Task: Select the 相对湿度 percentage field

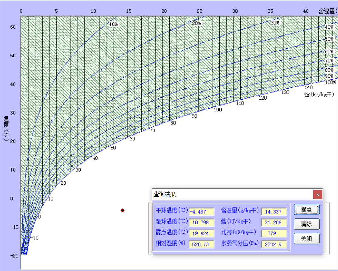Action: click(201, 244)
